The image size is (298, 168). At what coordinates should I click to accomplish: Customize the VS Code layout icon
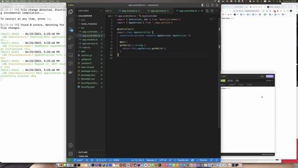point(217,5)
